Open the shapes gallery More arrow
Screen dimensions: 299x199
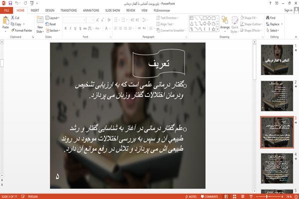coord(217,29)
